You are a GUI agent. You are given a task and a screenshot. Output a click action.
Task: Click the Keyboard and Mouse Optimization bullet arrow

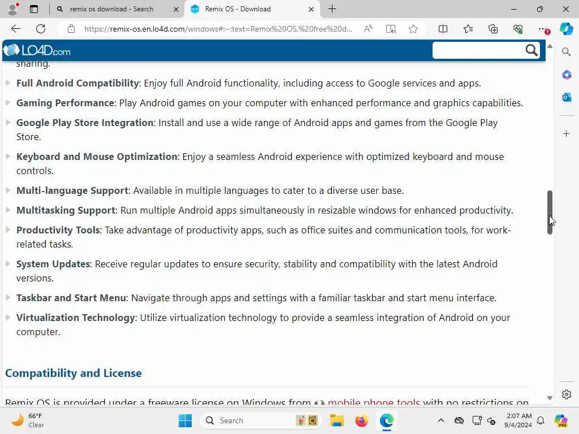(x=8, y=156)
